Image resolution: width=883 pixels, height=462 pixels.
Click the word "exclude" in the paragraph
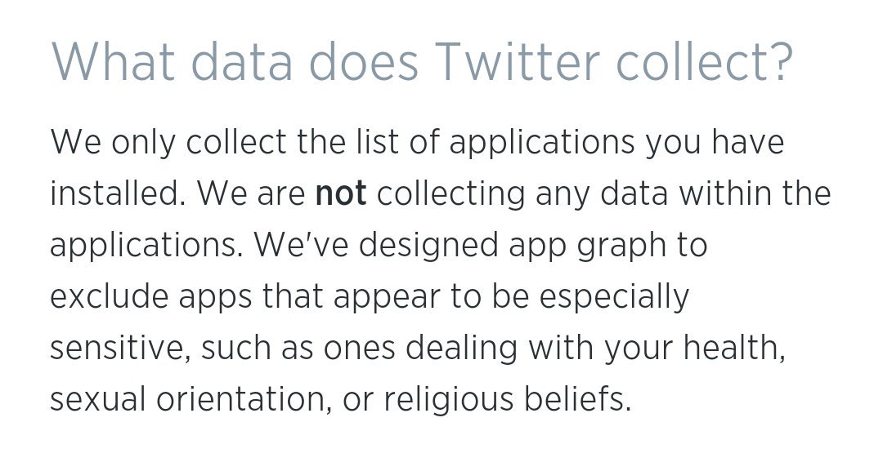(x=110, y=296)
